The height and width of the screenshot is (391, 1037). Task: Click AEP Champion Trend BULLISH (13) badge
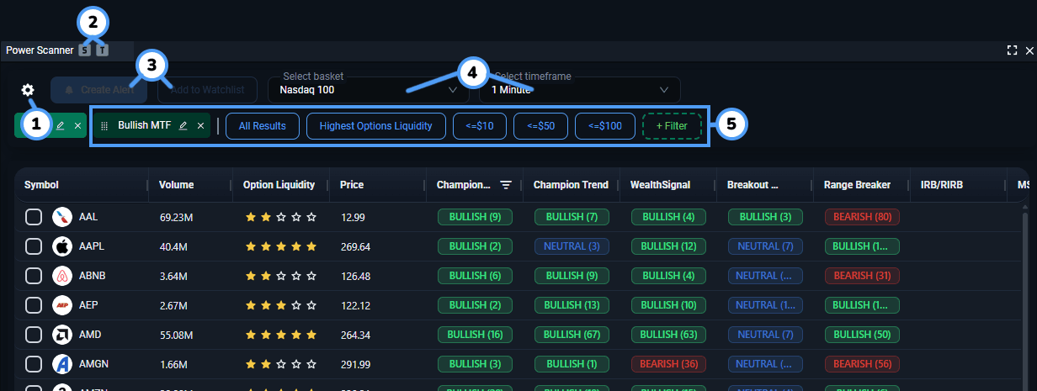pos(572,305)
